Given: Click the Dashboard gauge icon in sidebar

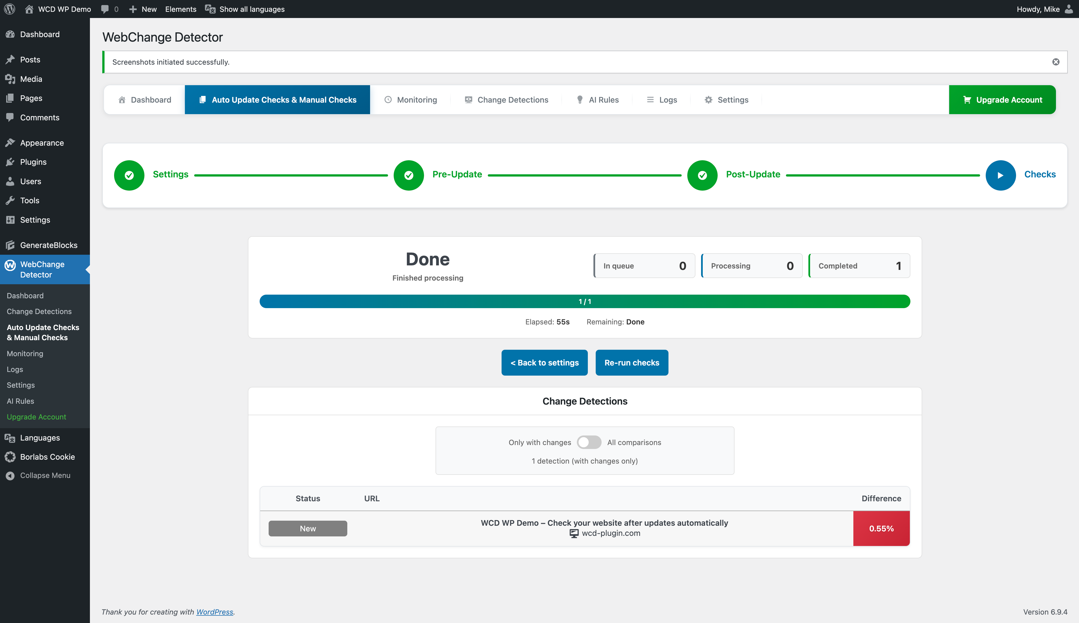Looking at the screenshot, I should coord(10,34).
